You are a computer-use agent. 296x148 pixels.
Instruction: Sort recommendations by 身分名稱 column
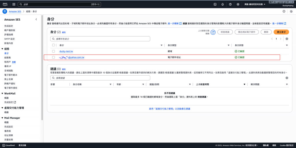[x=110, y=84]
